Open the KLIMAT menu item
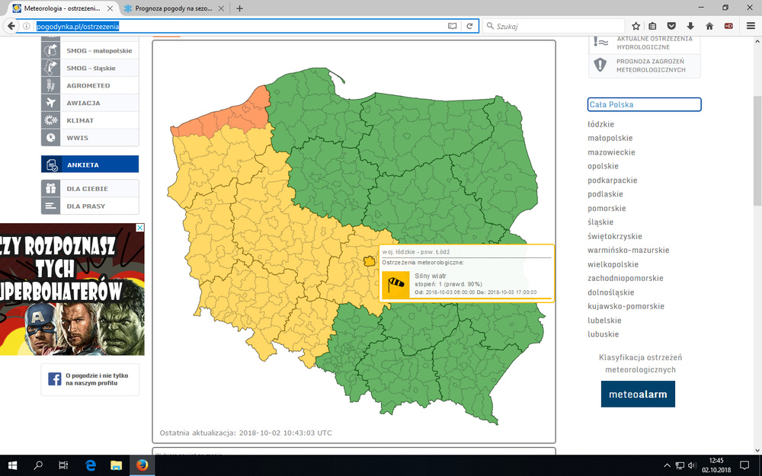This screenshot has height=476, width=762. [90, 120]
